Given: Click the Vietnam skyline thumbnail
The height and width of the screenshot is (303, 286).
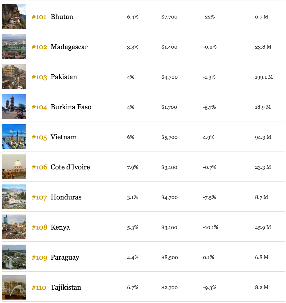Looking at the screenshot, I should pos(14,137).
